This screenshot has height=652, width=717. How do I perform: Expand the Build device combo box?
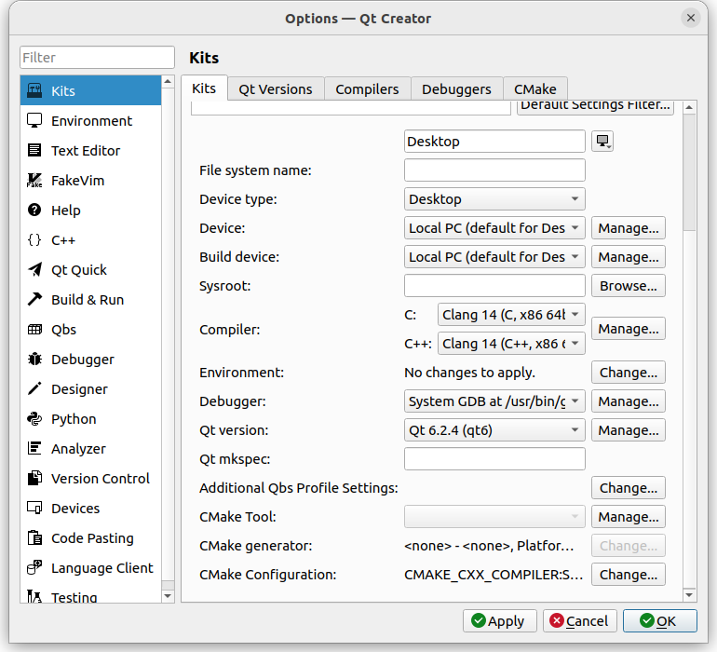(494, 257)
